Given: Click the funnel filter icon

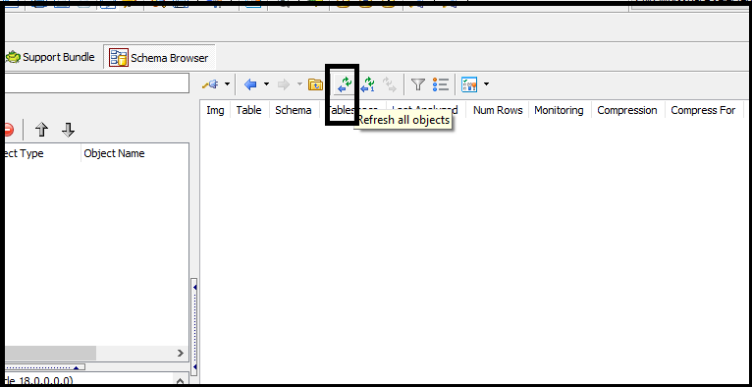Looking at the screenshot, I should point(418,84).
